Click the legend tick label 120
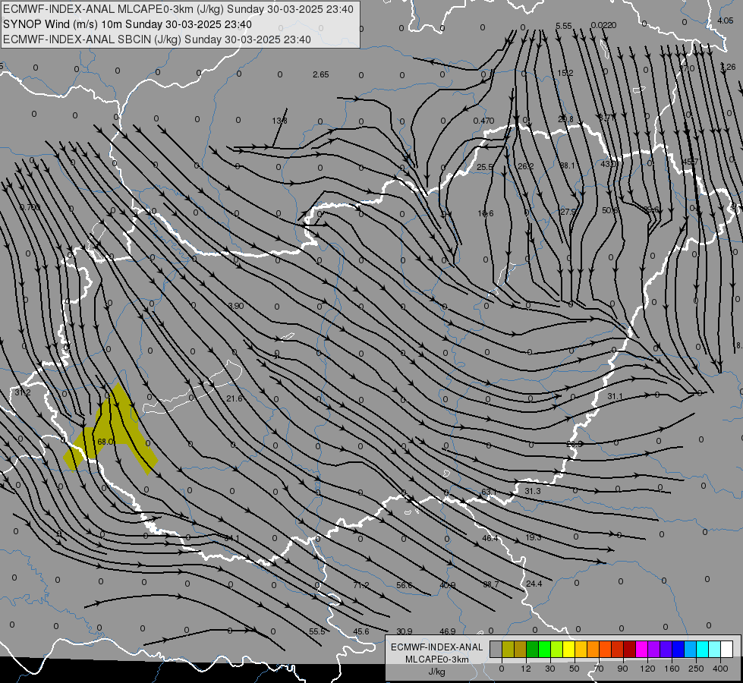 pyautogui.click(x=647, y=669)
